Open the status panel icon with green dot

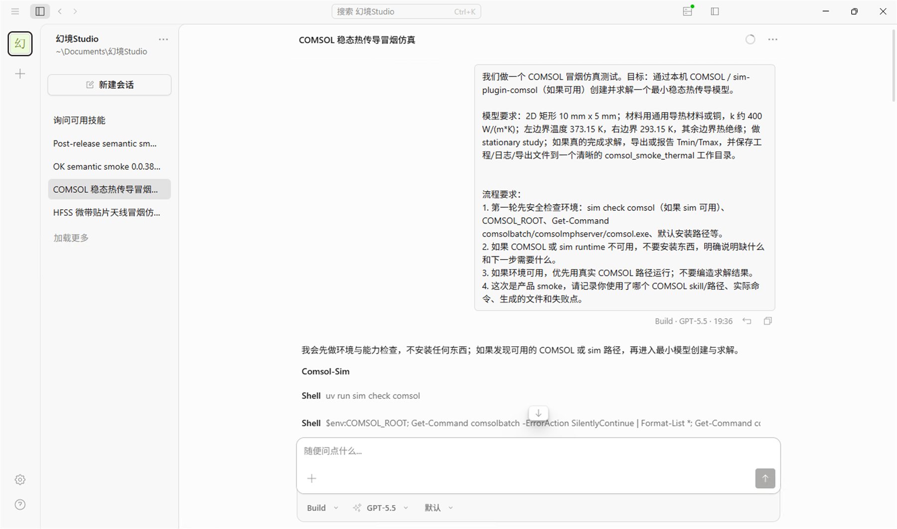click(x=688, y=11)
